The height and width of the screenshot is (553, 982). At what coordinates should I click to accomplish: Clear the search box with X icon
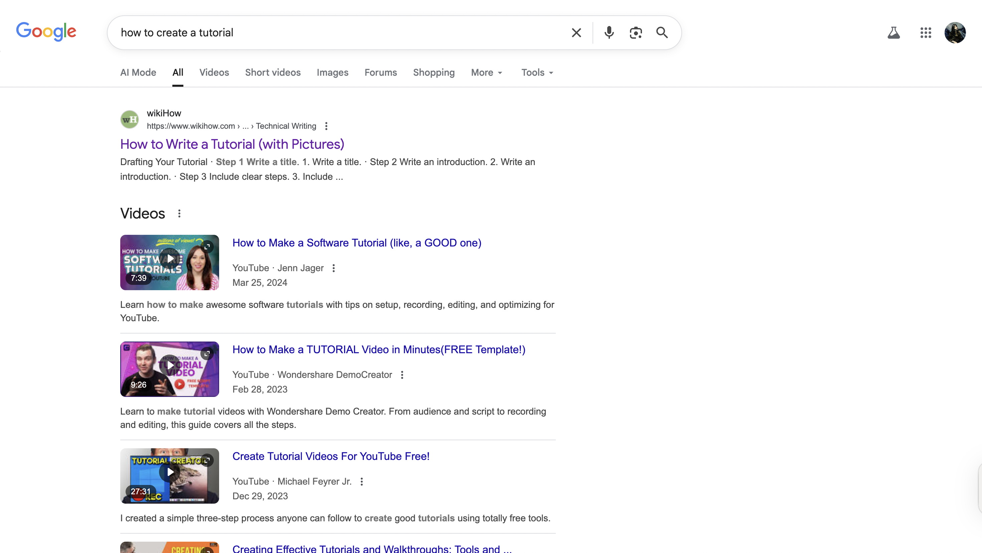point(577,33)
